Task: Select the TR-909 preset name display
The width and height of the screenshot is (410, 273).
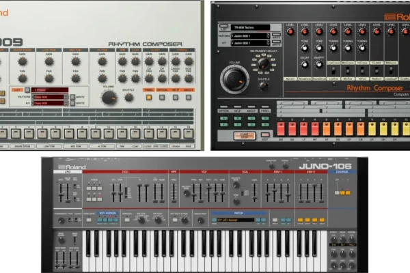Action: pos(50,90)
